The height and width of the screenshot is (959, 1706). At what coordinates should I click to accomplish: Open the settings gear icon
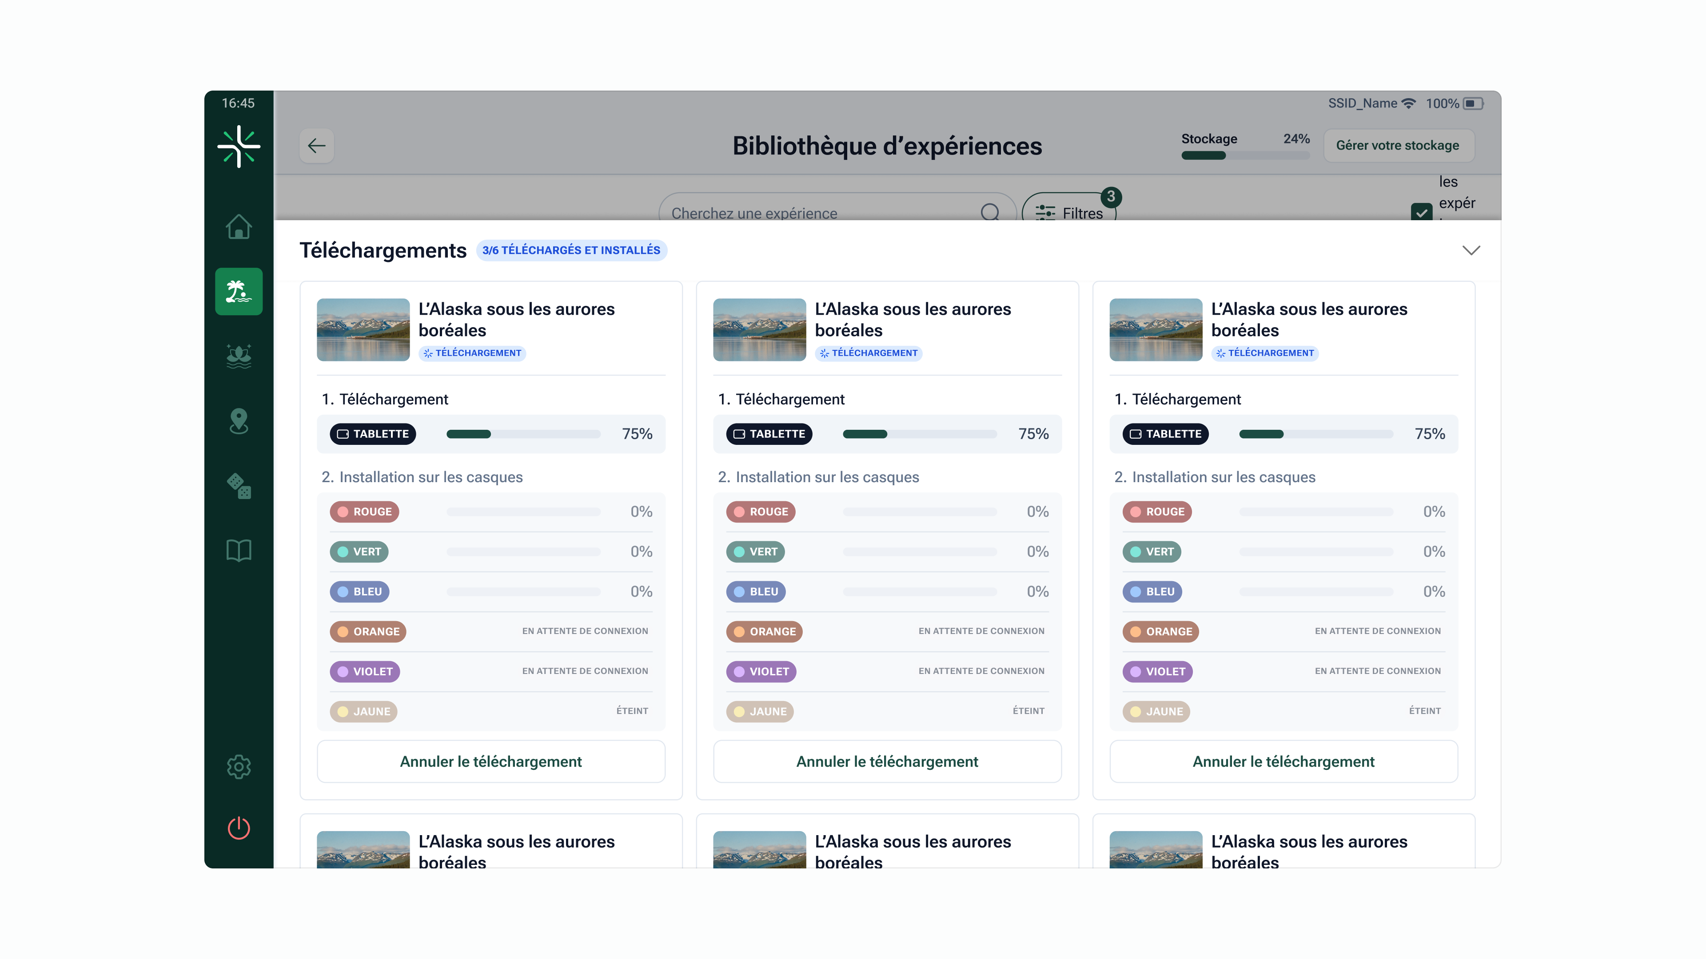pos(239,766)
